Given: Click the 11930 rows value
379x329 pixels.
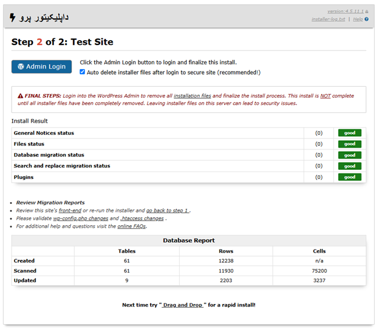Looking at the screenshot, I should click(x=226, y=271).
